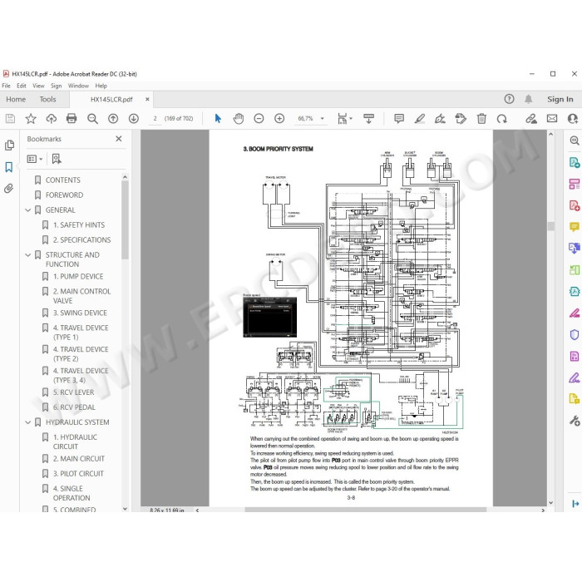Close the Bookmarks panel
This screenshot has width=582, height=582.
pos(119,139)
